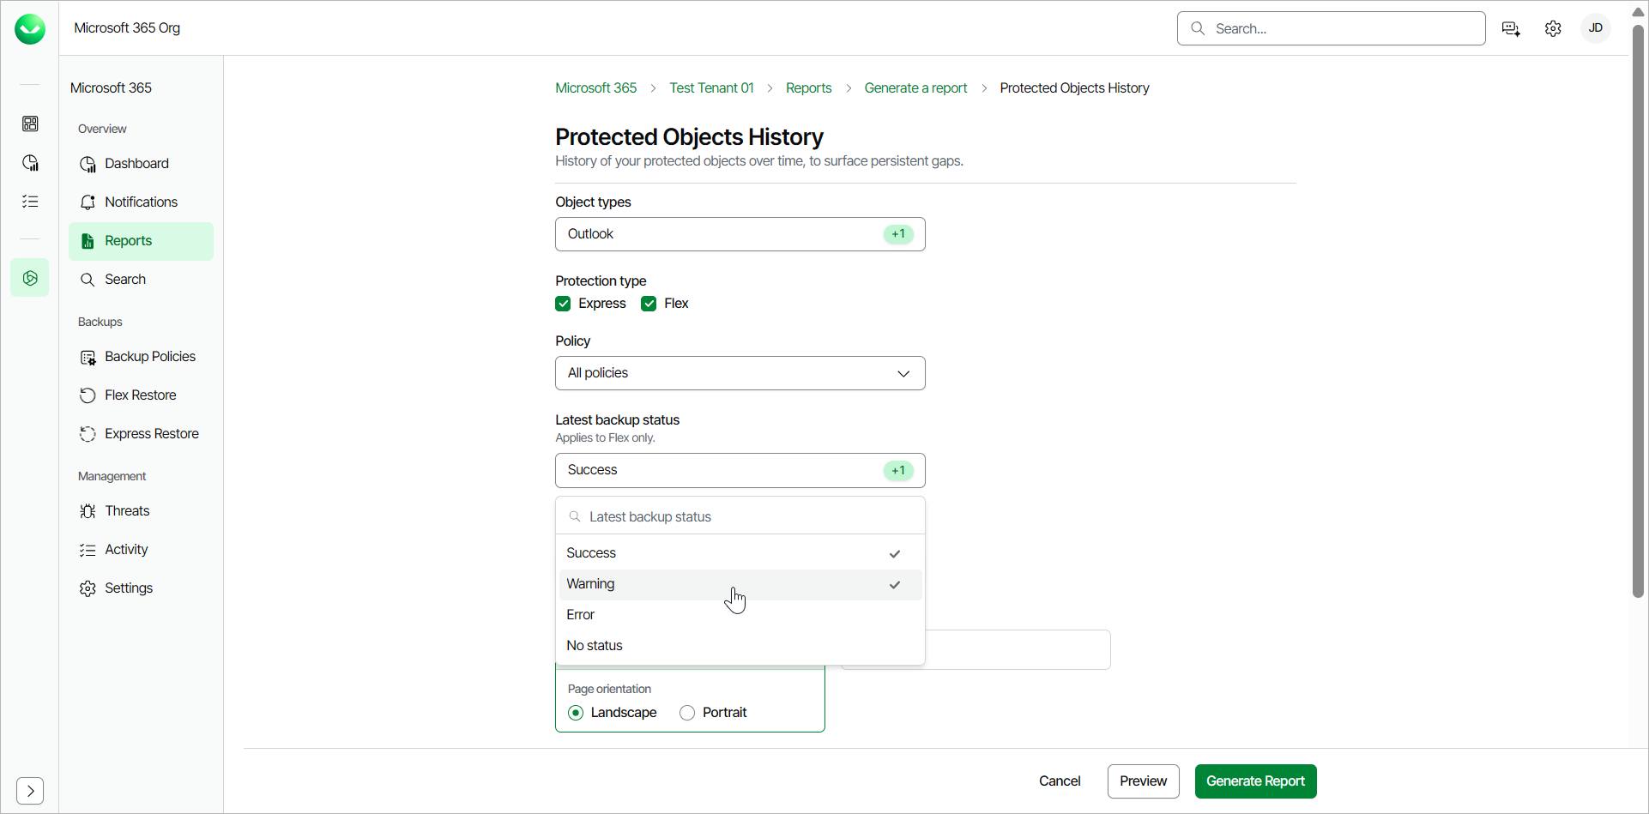Click Generate a report breadcrumb
The width and height of the screenshot is (1649, 814).
(915, 88)
